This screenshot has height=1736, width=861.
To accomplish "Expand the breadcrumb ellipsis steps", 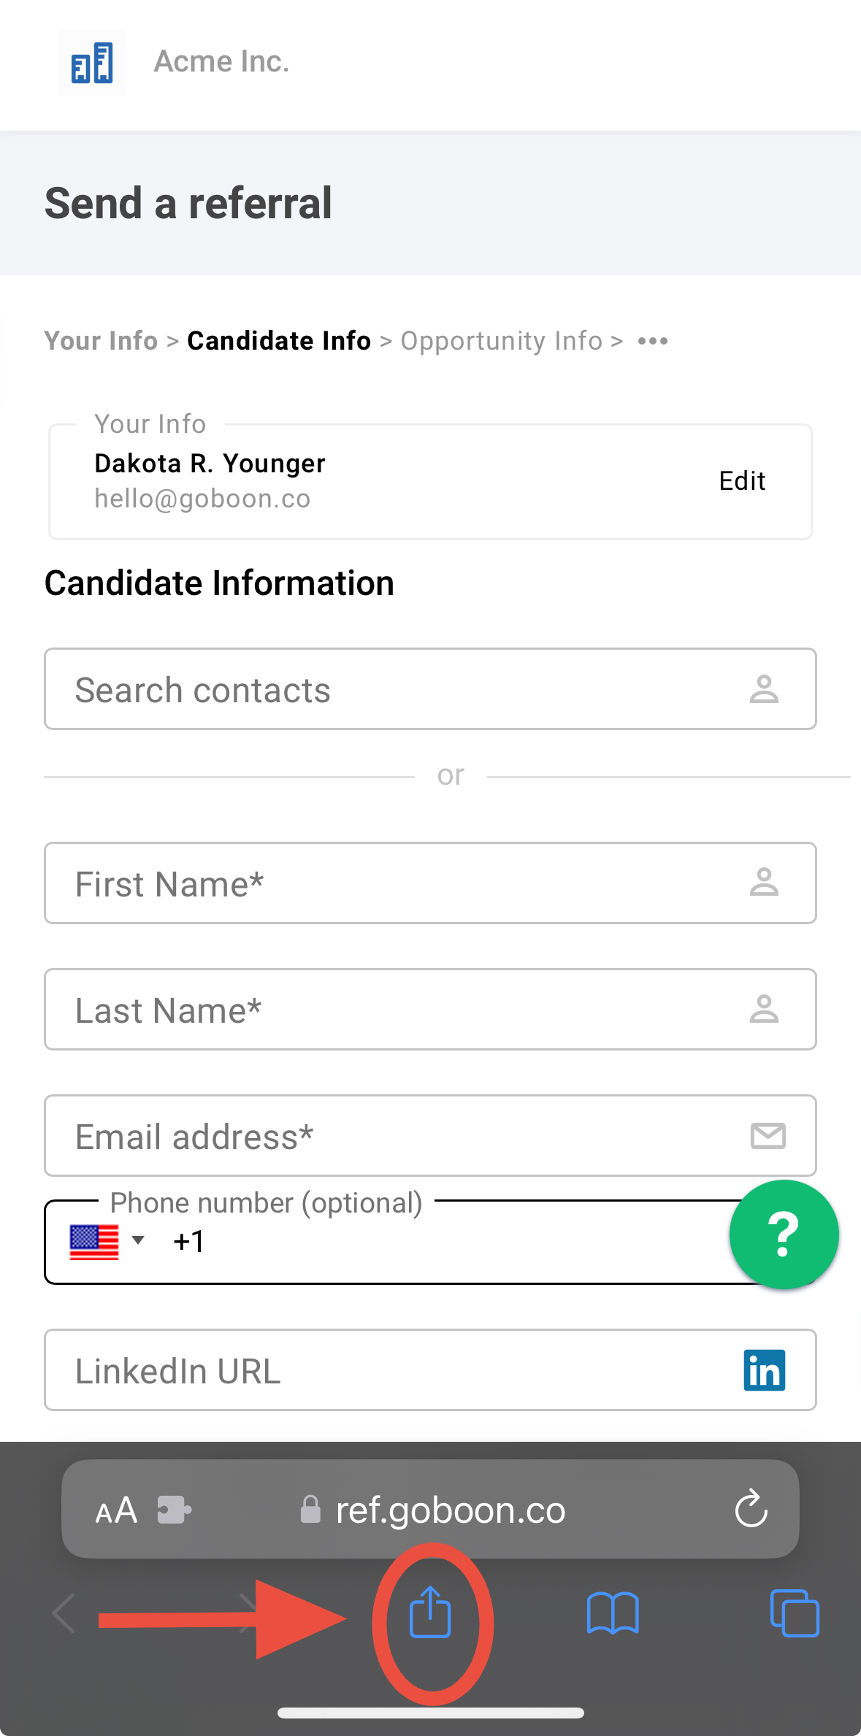I will tap(653, 341).
